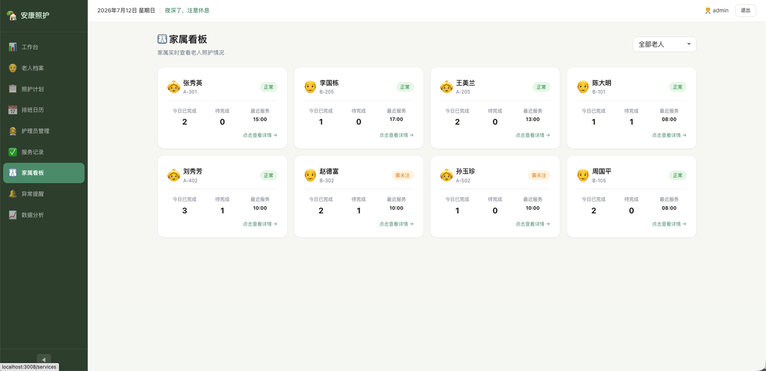Click the 服务记录 green checkmark icon
Image resolution: width=766 pixels, height=371 pixels.
point(13,152)
